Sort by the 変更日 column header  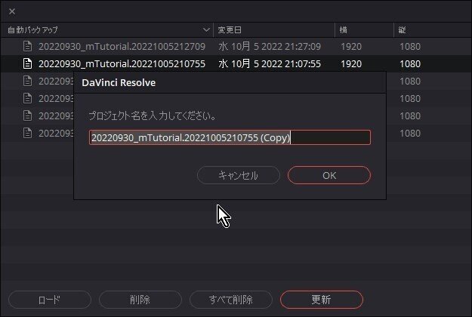point(230,29)
